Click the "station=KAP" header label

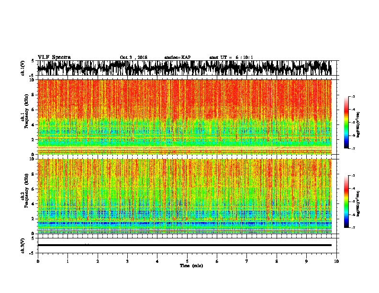[178, 57]
